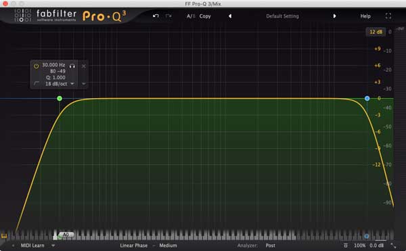Solo the band with the headphones icon
This screenshot has height=251, width=406.
point(72,66)
